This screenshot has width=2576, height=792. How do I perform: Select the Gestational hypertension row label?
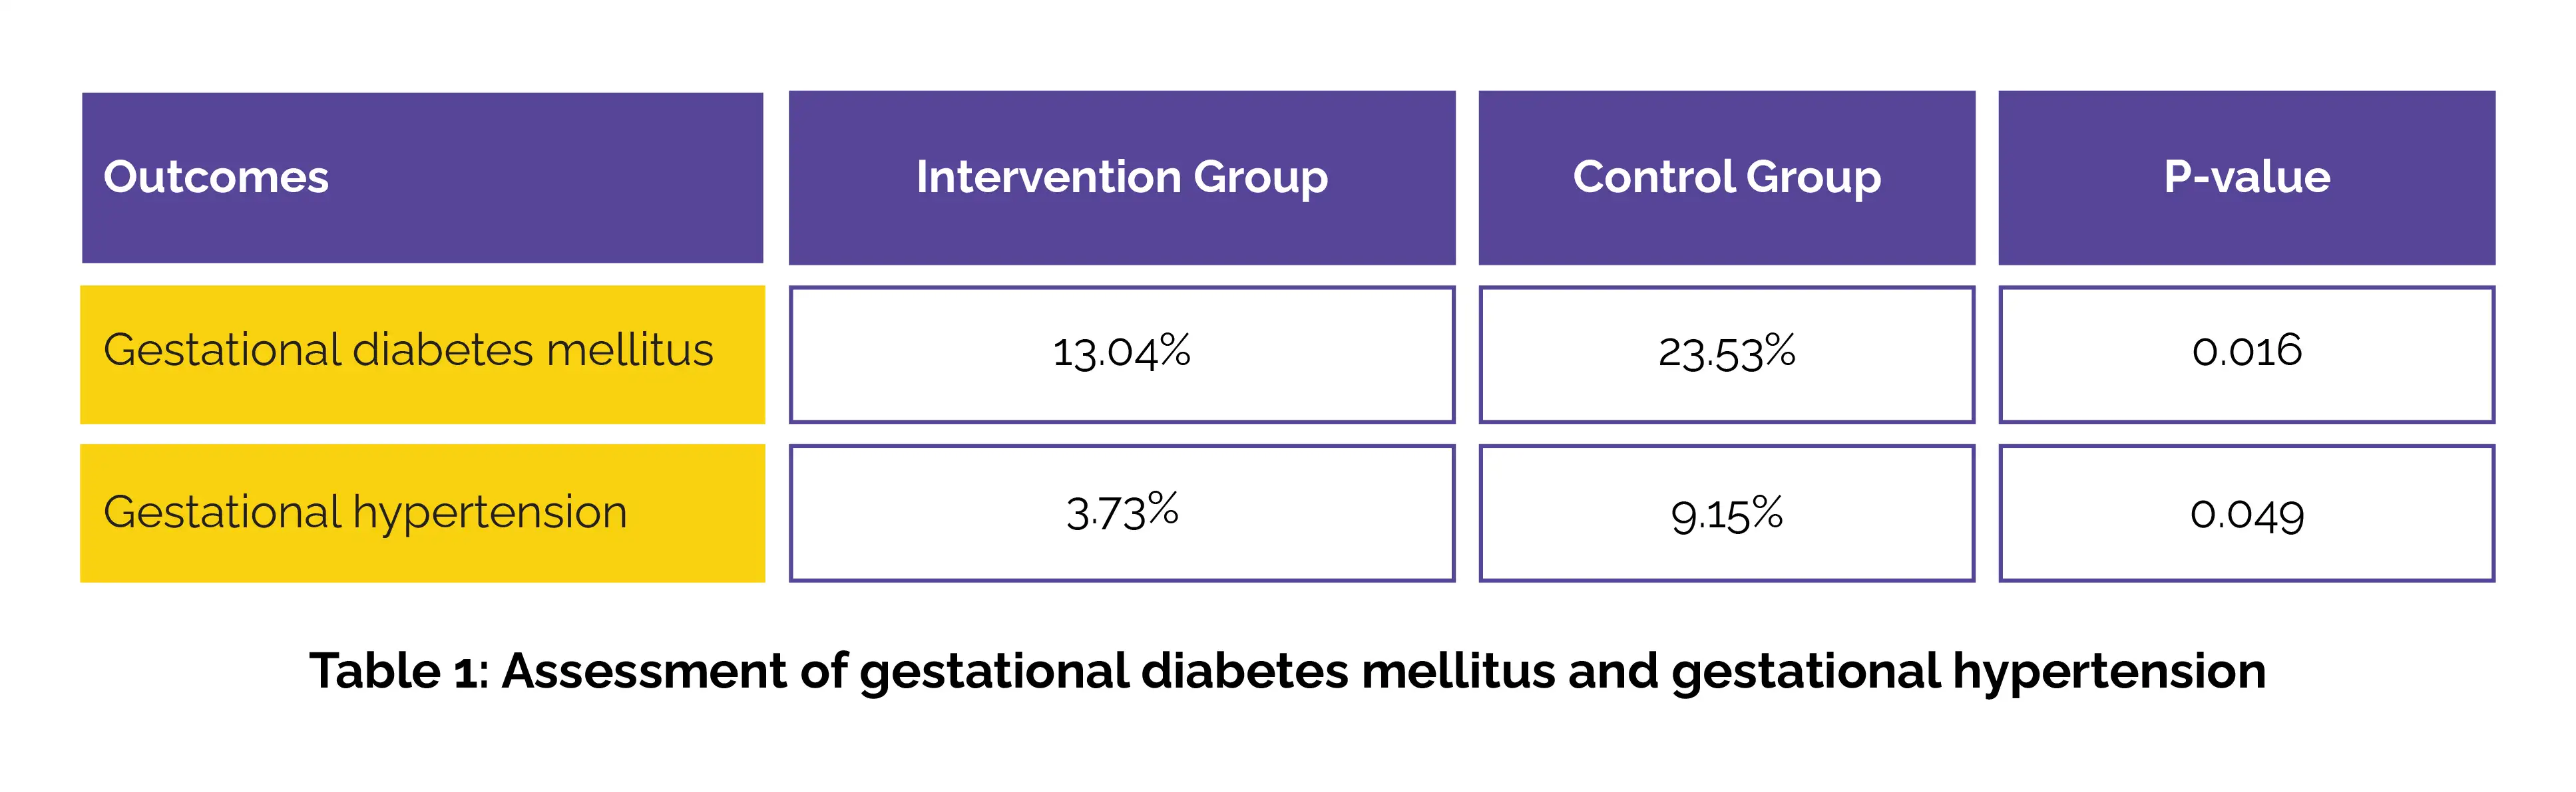[365, 513]
